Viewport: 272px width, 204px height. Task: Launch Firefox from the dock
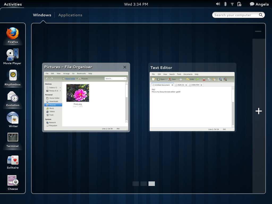[x=13, y=33]
